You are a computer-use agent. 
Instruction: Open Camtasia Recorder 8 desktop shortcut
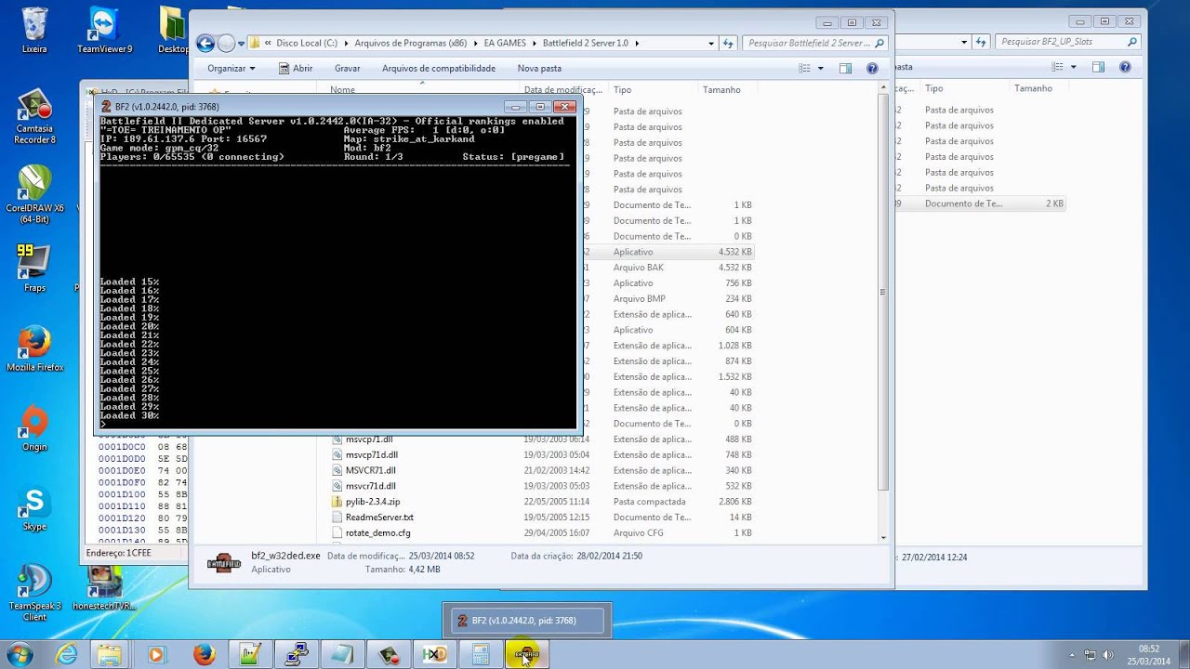[x=34, y=116]
